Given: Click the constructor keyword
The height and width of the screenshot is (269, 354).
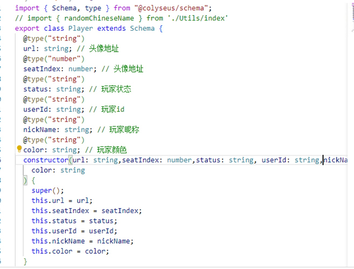Looking at the screenshot, I should tap(46, 160).
